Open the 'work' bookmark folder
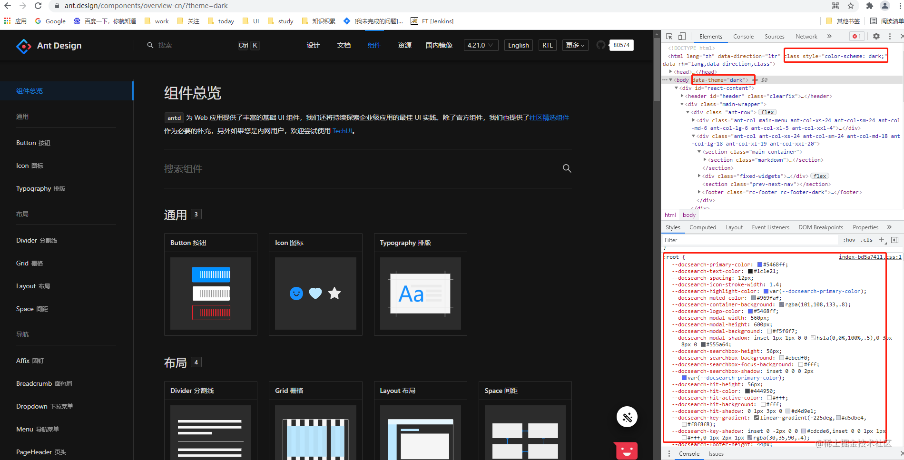 (x=157, y=21)
